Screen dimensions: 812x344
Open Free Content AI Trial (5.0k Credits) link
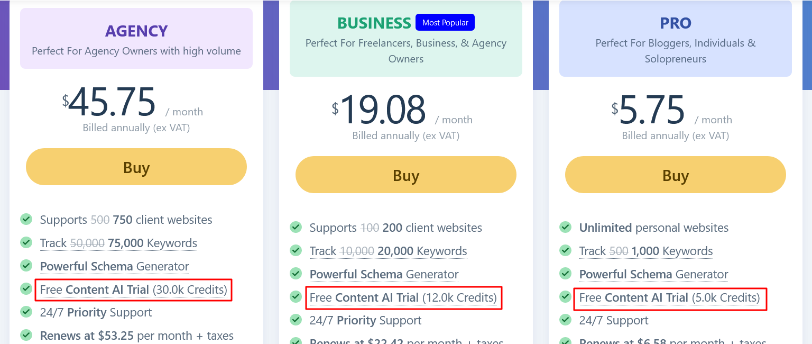coord(670,297)
